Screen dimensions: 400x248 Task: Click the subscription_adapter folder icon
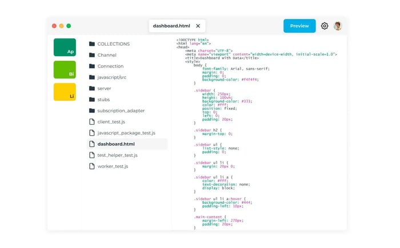[x=92, y=111]
